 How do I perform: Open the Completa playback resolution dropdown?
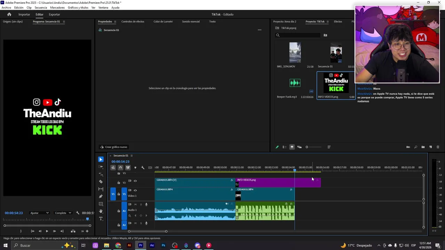[63, 213]
